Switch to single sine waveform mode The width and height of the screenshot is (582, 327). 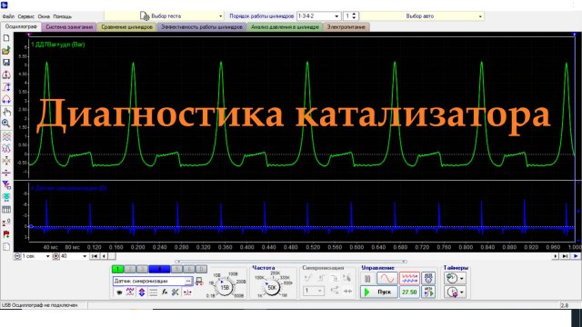[x=387, y=278]
